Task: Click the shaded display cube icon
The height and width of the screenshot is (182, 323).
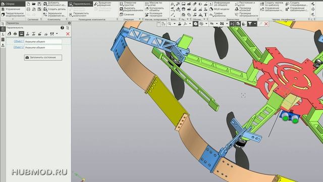Action: (195, 24)
